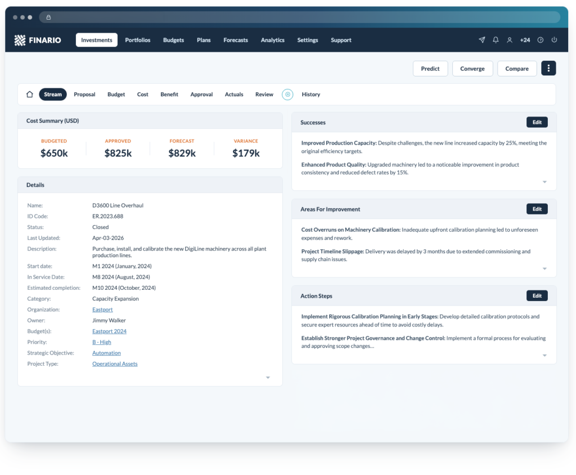Open the Support menu

click(341, 40)
